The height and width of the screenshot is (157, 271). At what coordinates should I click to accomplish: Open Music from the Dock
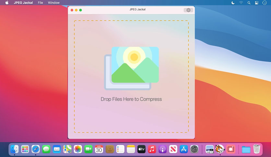[x=152, y=149]
